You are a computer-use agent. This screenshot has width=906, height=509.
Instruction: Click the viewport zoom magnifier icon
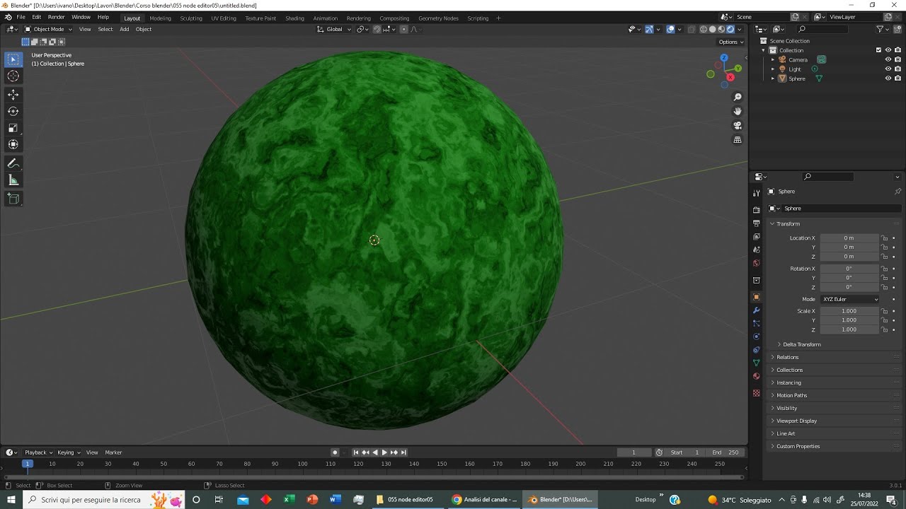click(738, 97)
